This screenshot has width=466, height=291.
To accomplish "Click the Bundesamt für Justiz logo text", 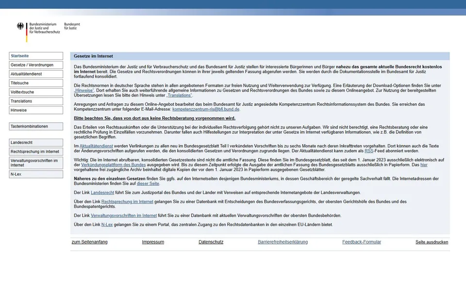I will coord(72,26).
